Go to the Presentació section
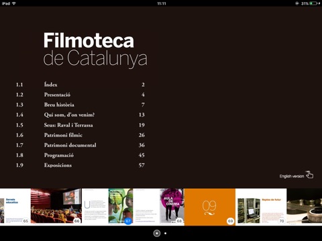 click(x=57, y=94)
